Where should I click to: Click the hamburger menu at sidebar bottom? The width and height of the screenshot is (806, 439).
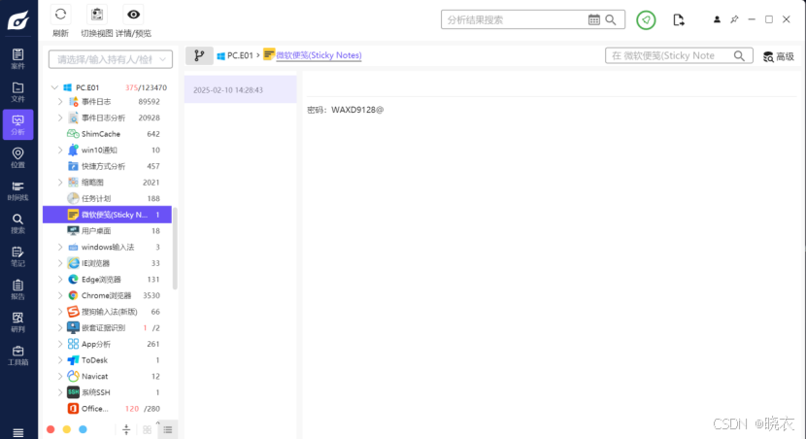pos(18,433)
